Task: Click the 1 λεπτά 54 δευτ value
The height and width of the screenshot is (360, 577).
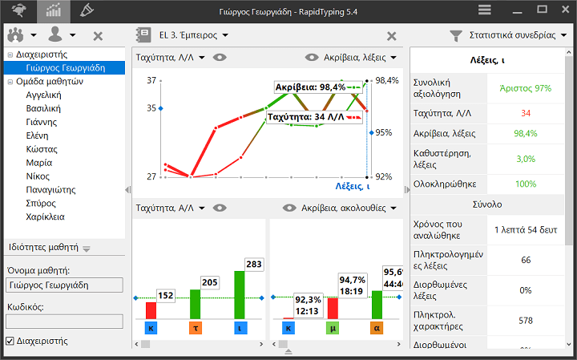Action: tap(526, 230)
